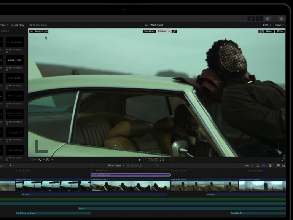Click the enhancements magic wand icon
This screenshot has width=293, height=220.
(40, 159)
